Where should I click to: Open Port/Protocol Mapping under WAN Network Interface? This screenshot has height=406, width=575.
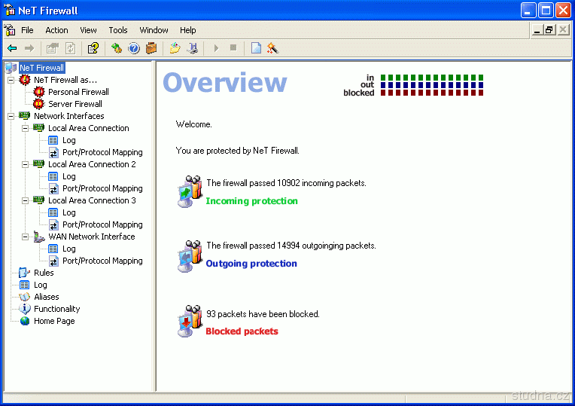tap(102, 261)
